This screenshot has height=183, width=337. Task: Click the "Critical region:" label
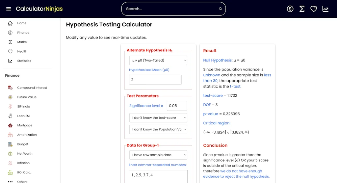pyautogui.click(x=217, y=123)
